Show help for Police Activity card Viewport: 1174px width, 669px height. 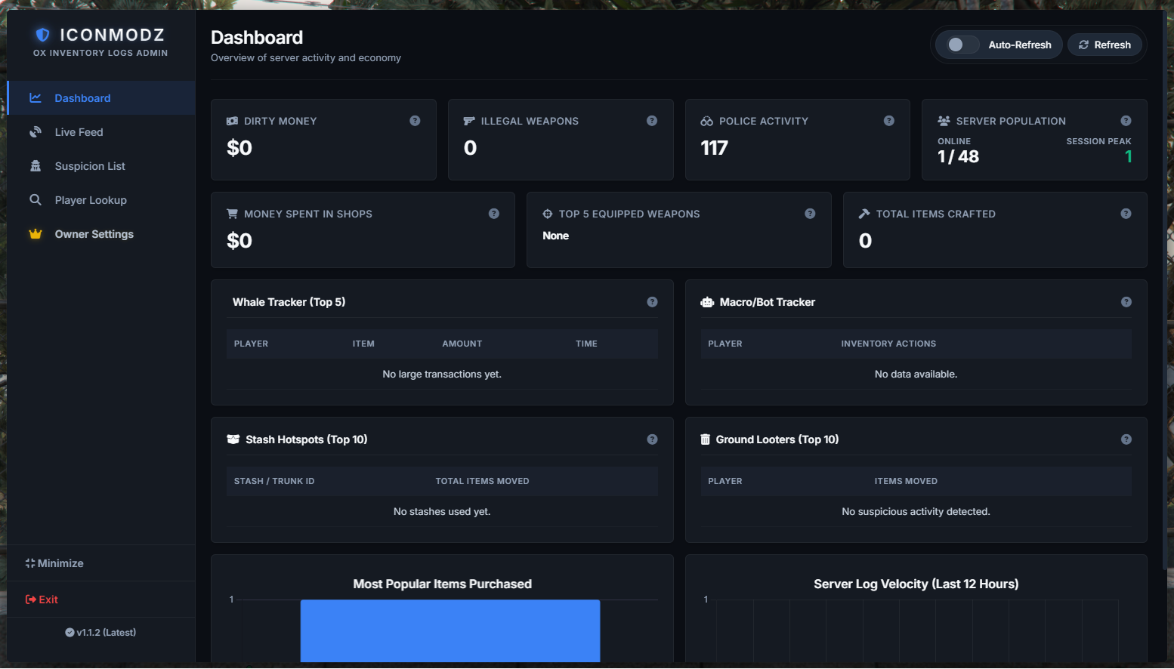tap(889, 121)
